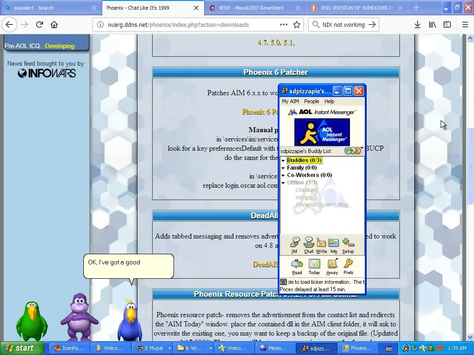
Task: Open the Library icon in browser toolbar
Action: [432, 25]
